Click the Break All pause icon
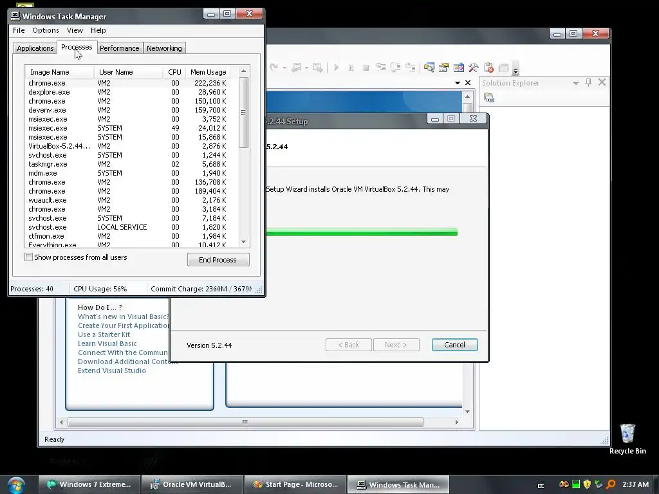The image size is (659, 494). (x=351, y=68)
